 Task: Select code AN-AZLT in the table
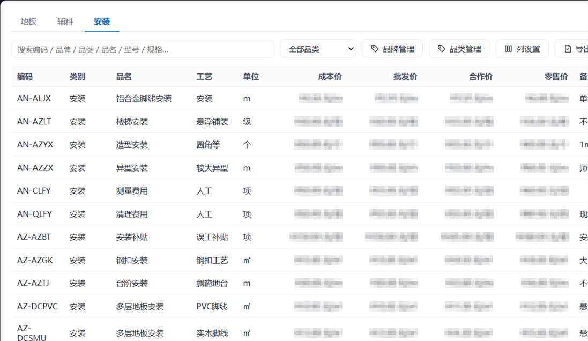(x=34, y=122)
